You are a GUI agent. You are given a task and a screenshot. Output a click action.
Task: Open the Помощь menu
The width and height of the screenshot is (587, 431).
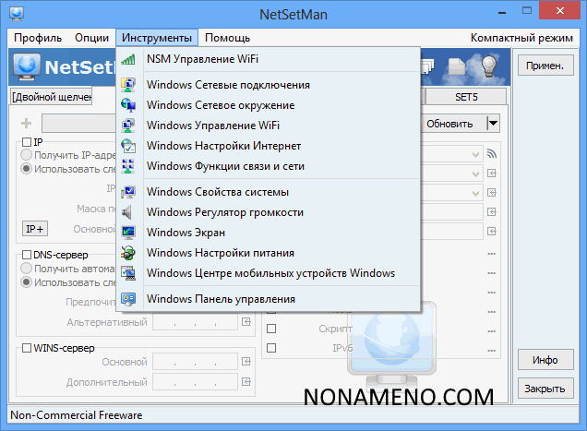(227, 38)
